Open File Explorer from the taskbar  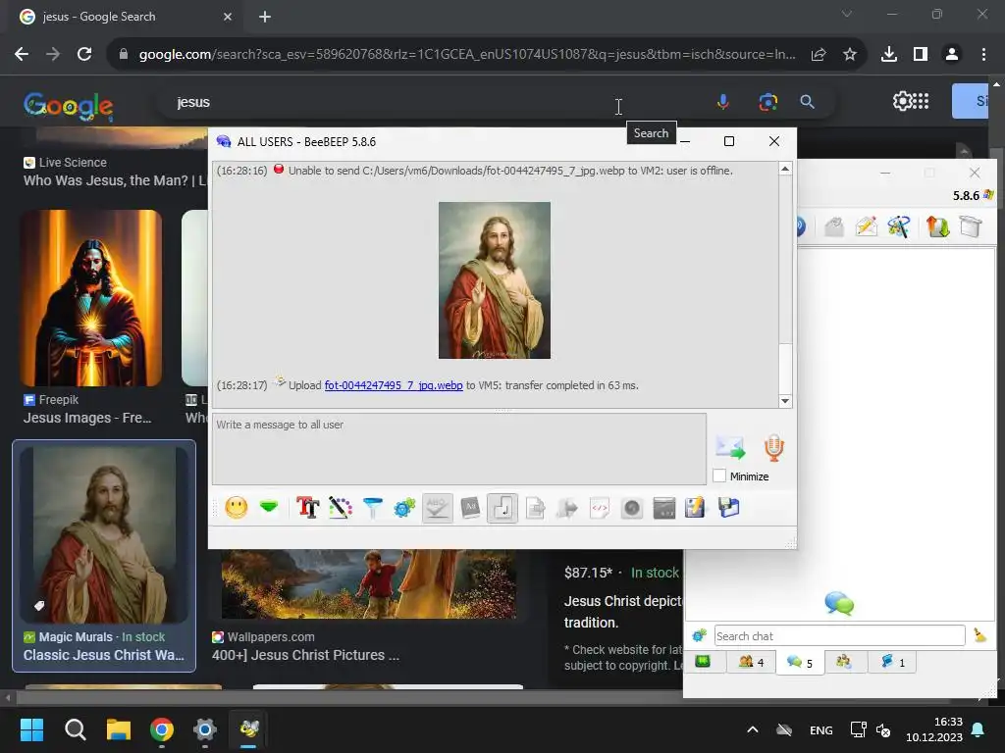(x=119, y=729)
